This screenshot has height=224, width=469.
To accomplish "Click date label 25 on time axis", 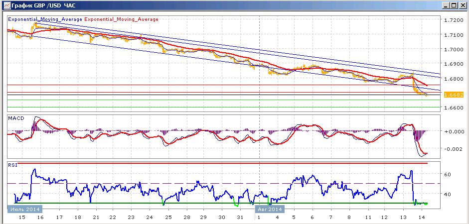I will (168, 218).
